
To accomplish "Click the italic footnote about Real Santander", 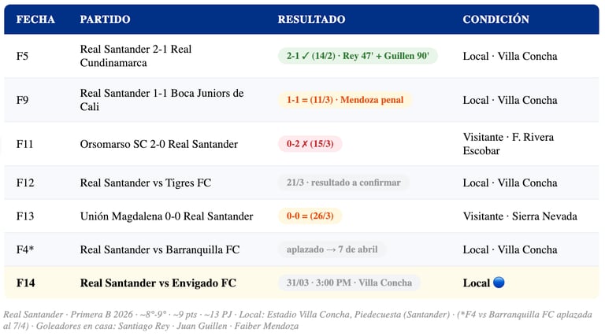I will click(298, 319).
